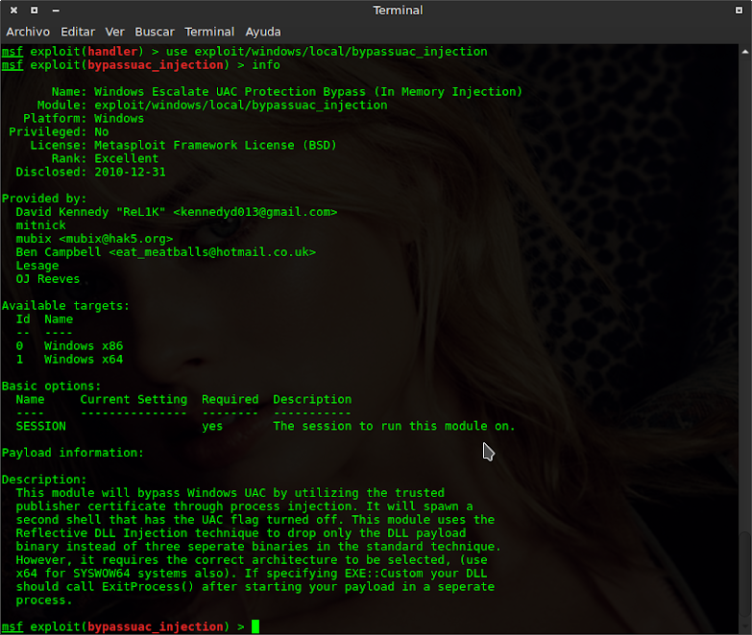Click the Module path line text
This screenshot has width=752, height=635.
(x=241, y=105)
